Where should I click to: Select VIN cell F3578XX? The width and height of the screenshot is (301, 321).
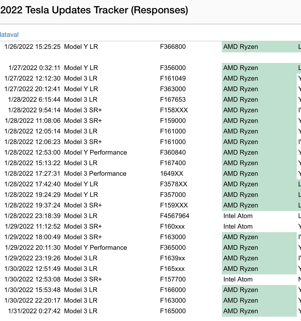tap(174, 184)
